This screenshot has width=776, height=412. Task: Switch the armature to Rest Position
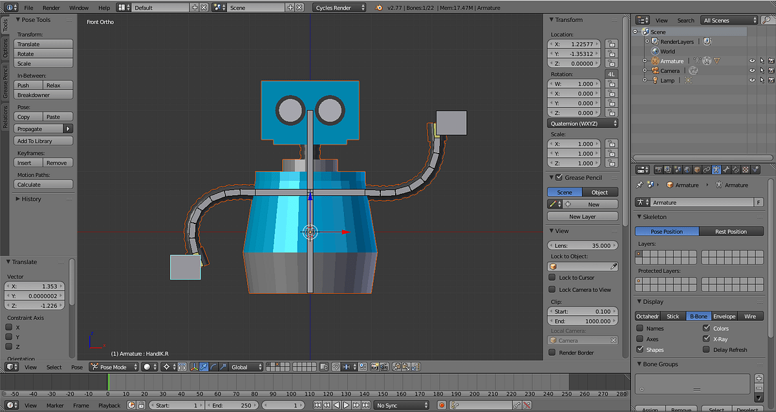tap(731, 231)
